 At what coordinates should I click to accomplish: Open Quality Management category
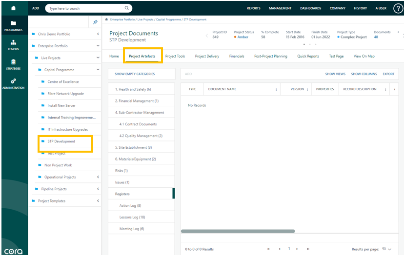coord(141,136)
